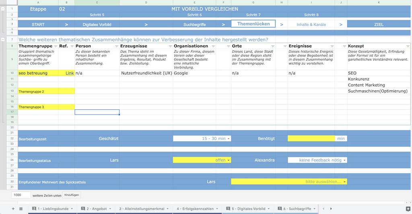Switch to 6 - Suchbegriffe sheet tab

click(297, 209)
